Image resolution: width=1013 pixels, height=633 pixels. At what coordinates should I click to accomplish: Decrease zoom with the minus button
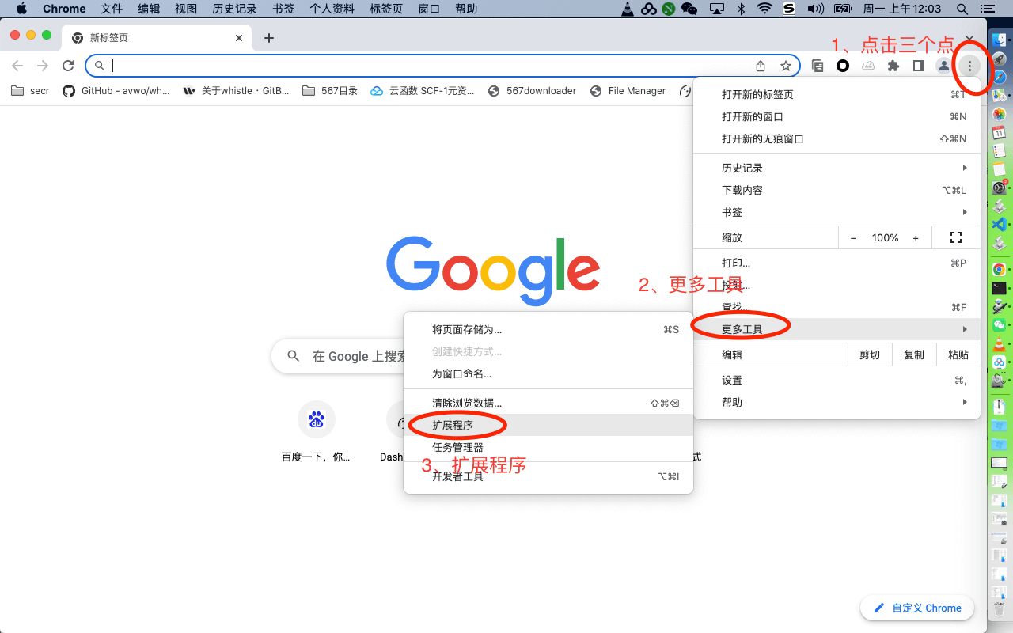tap(853, 237)
